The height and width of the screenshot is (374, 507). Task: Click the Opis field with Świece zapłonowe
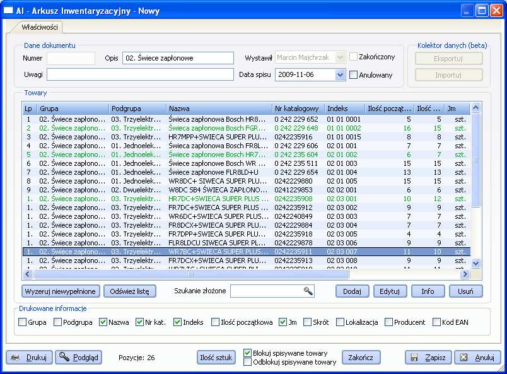[178, 58]
